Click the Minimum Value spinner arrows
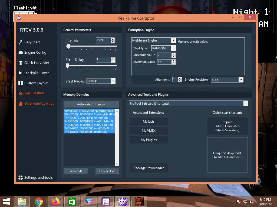The image size is (277, 207). [x=174, y=55]
